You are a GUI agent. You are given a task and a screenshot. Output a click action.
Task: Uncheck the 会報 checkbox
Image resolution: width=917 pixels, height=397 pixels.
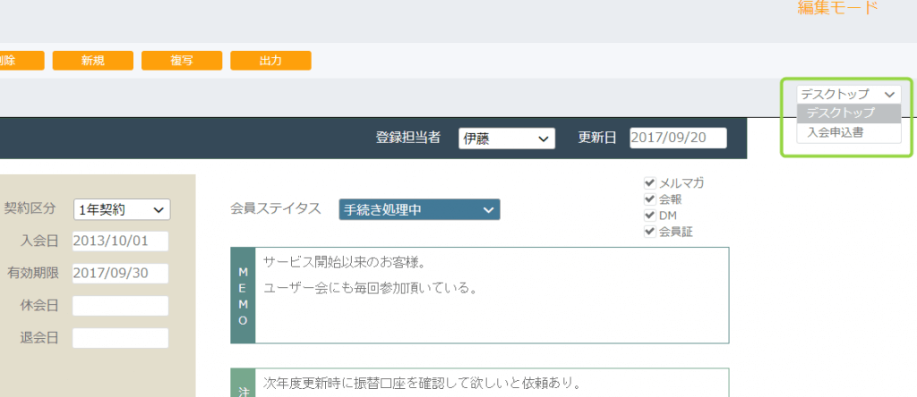pyautogui.click(x=650, y=199)
